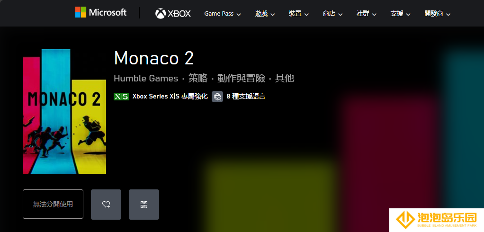Click the 8 種支援語言 text
Viewport: 484px width, 232px height.
246,96
